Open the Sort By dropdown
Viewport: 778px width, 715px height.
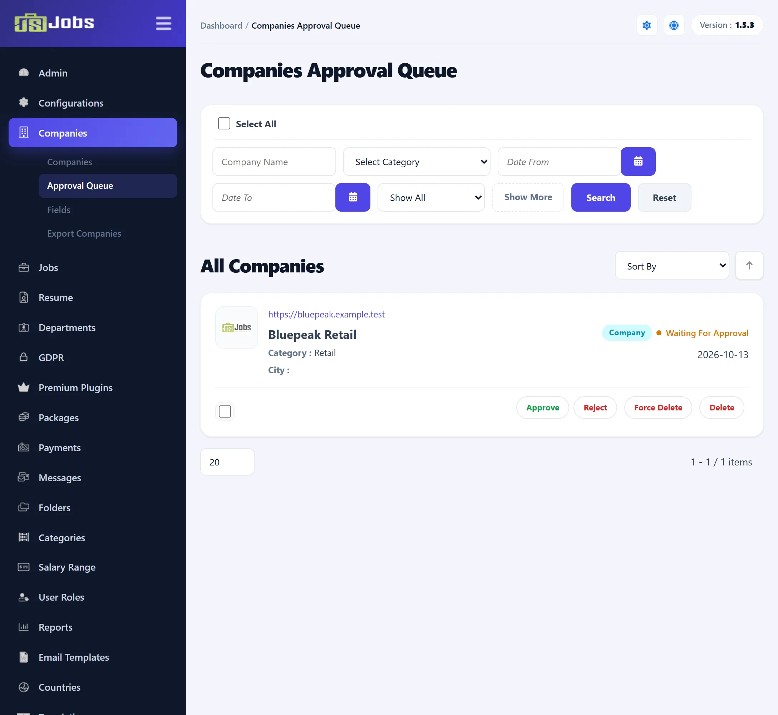[671, 265]
